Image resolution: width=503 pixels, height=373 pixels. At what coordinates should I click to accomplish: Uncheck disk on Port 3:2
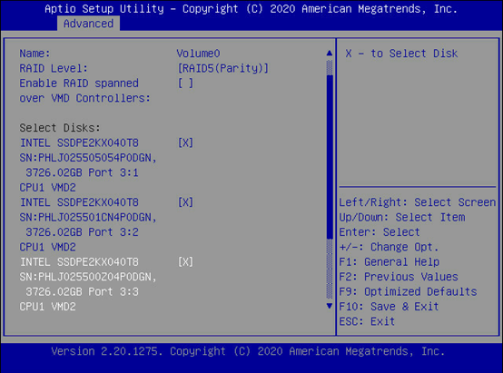tap(186, 202)
